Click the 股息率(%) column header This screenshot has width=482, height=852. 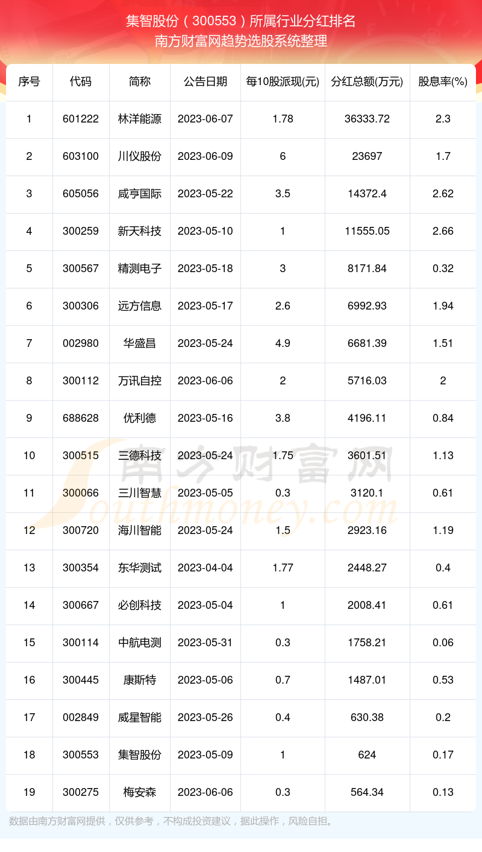pyautogui.click(x=443, y=81)
